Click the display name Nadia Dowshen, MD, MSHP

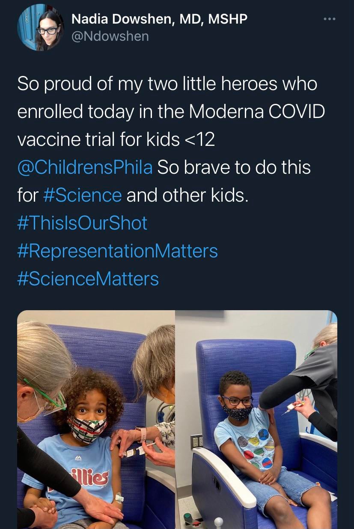[x=159, y=18]
